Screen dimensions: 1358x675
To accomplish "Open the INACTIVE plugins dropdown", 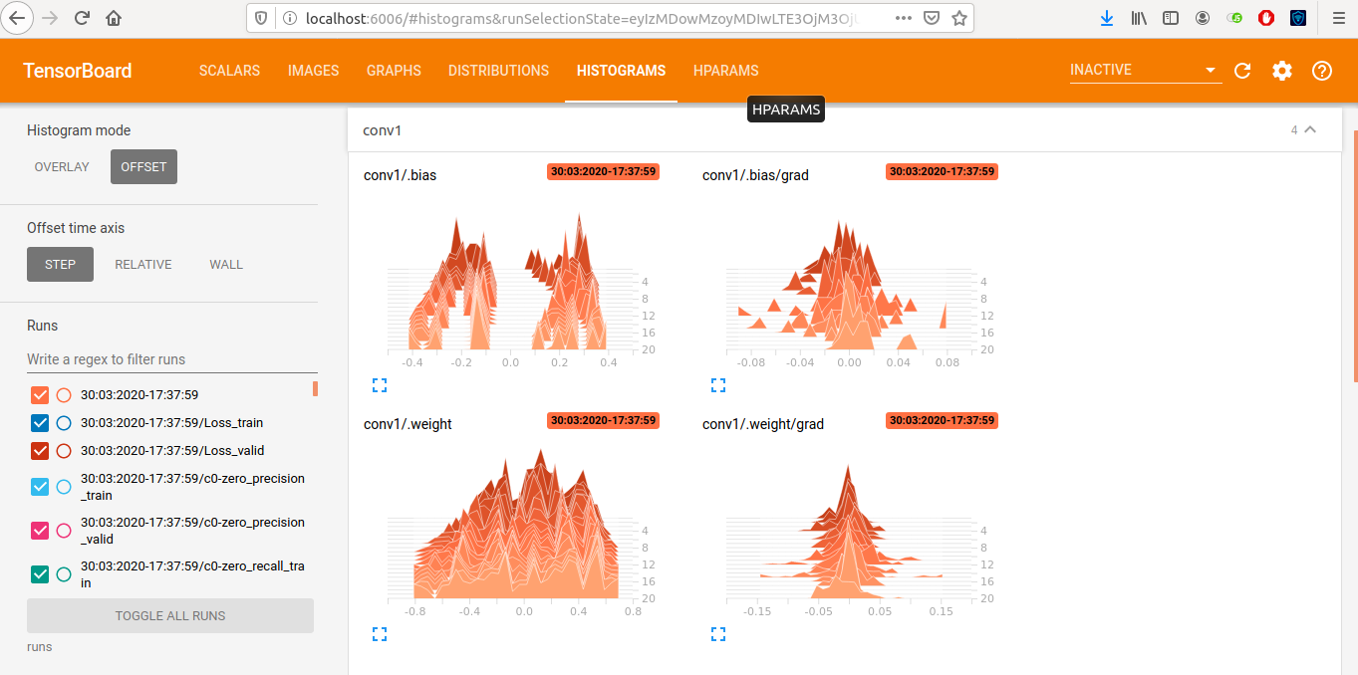I will coord(1146,70).
